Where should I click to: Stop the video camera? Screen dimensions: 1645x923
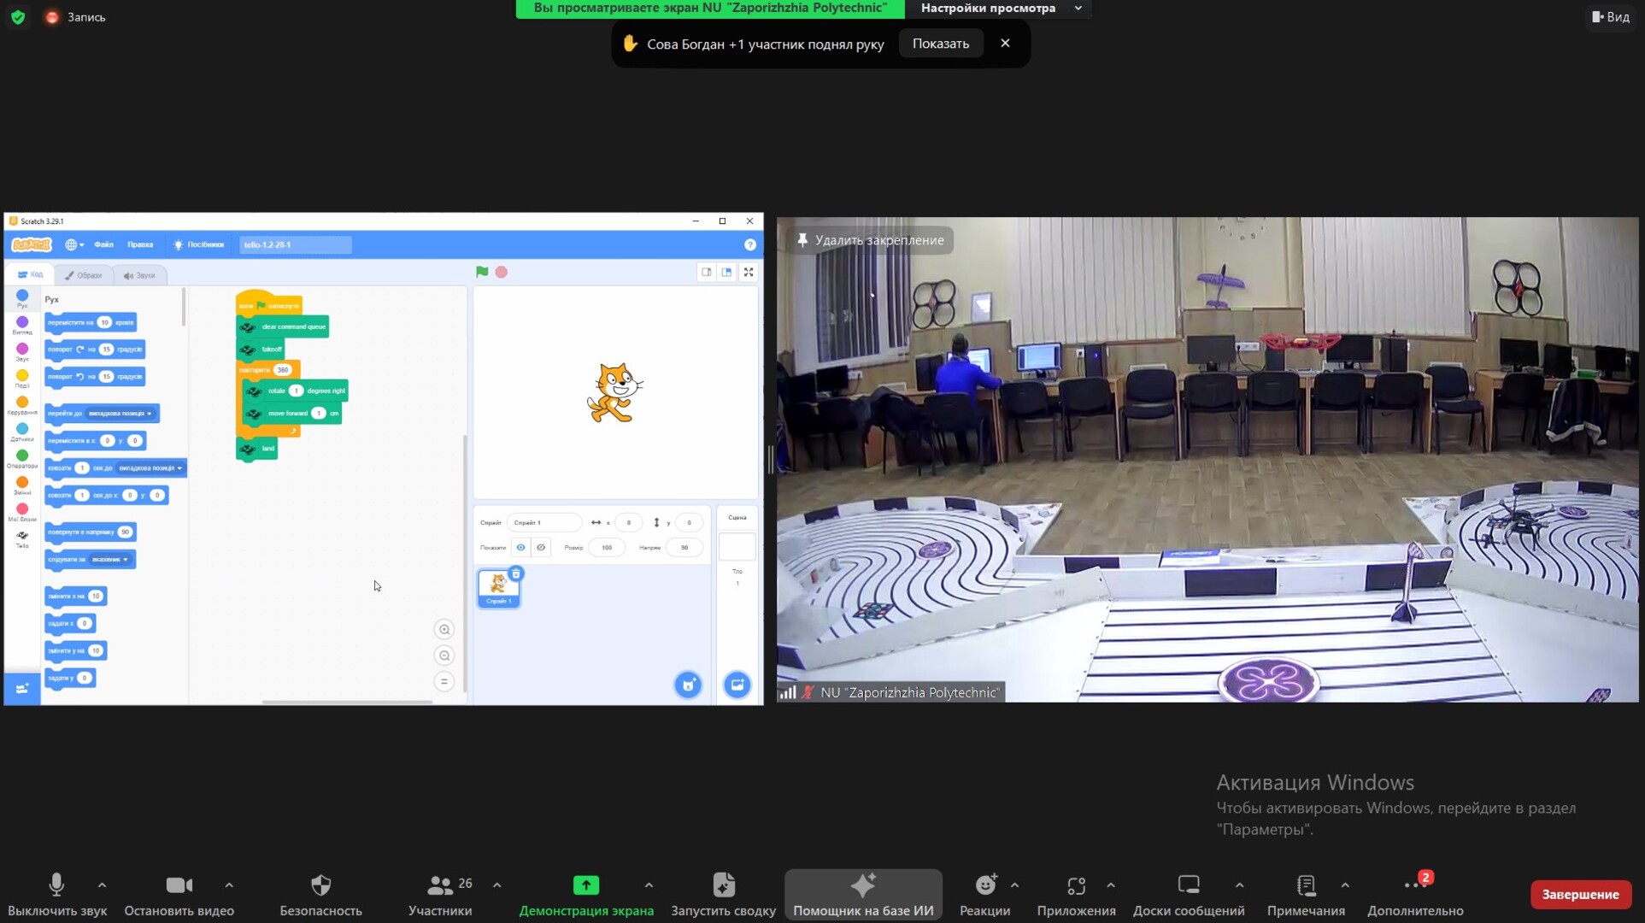(x=179, y=885)
